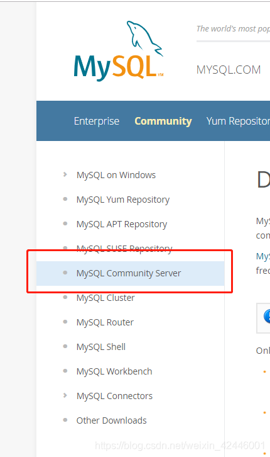Go to MySQL APT Repository
270x457 pixels.
(122, 224)
